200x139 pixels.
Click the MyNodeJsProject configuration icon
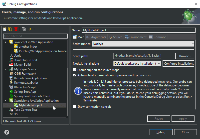point(16,105)
